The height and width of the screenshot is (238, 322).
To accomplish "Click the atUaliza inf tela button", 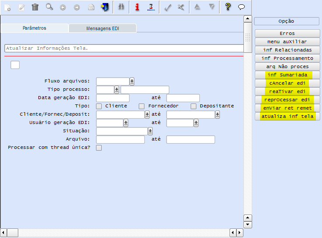I will pyautogui.click(x=287, y=116).
